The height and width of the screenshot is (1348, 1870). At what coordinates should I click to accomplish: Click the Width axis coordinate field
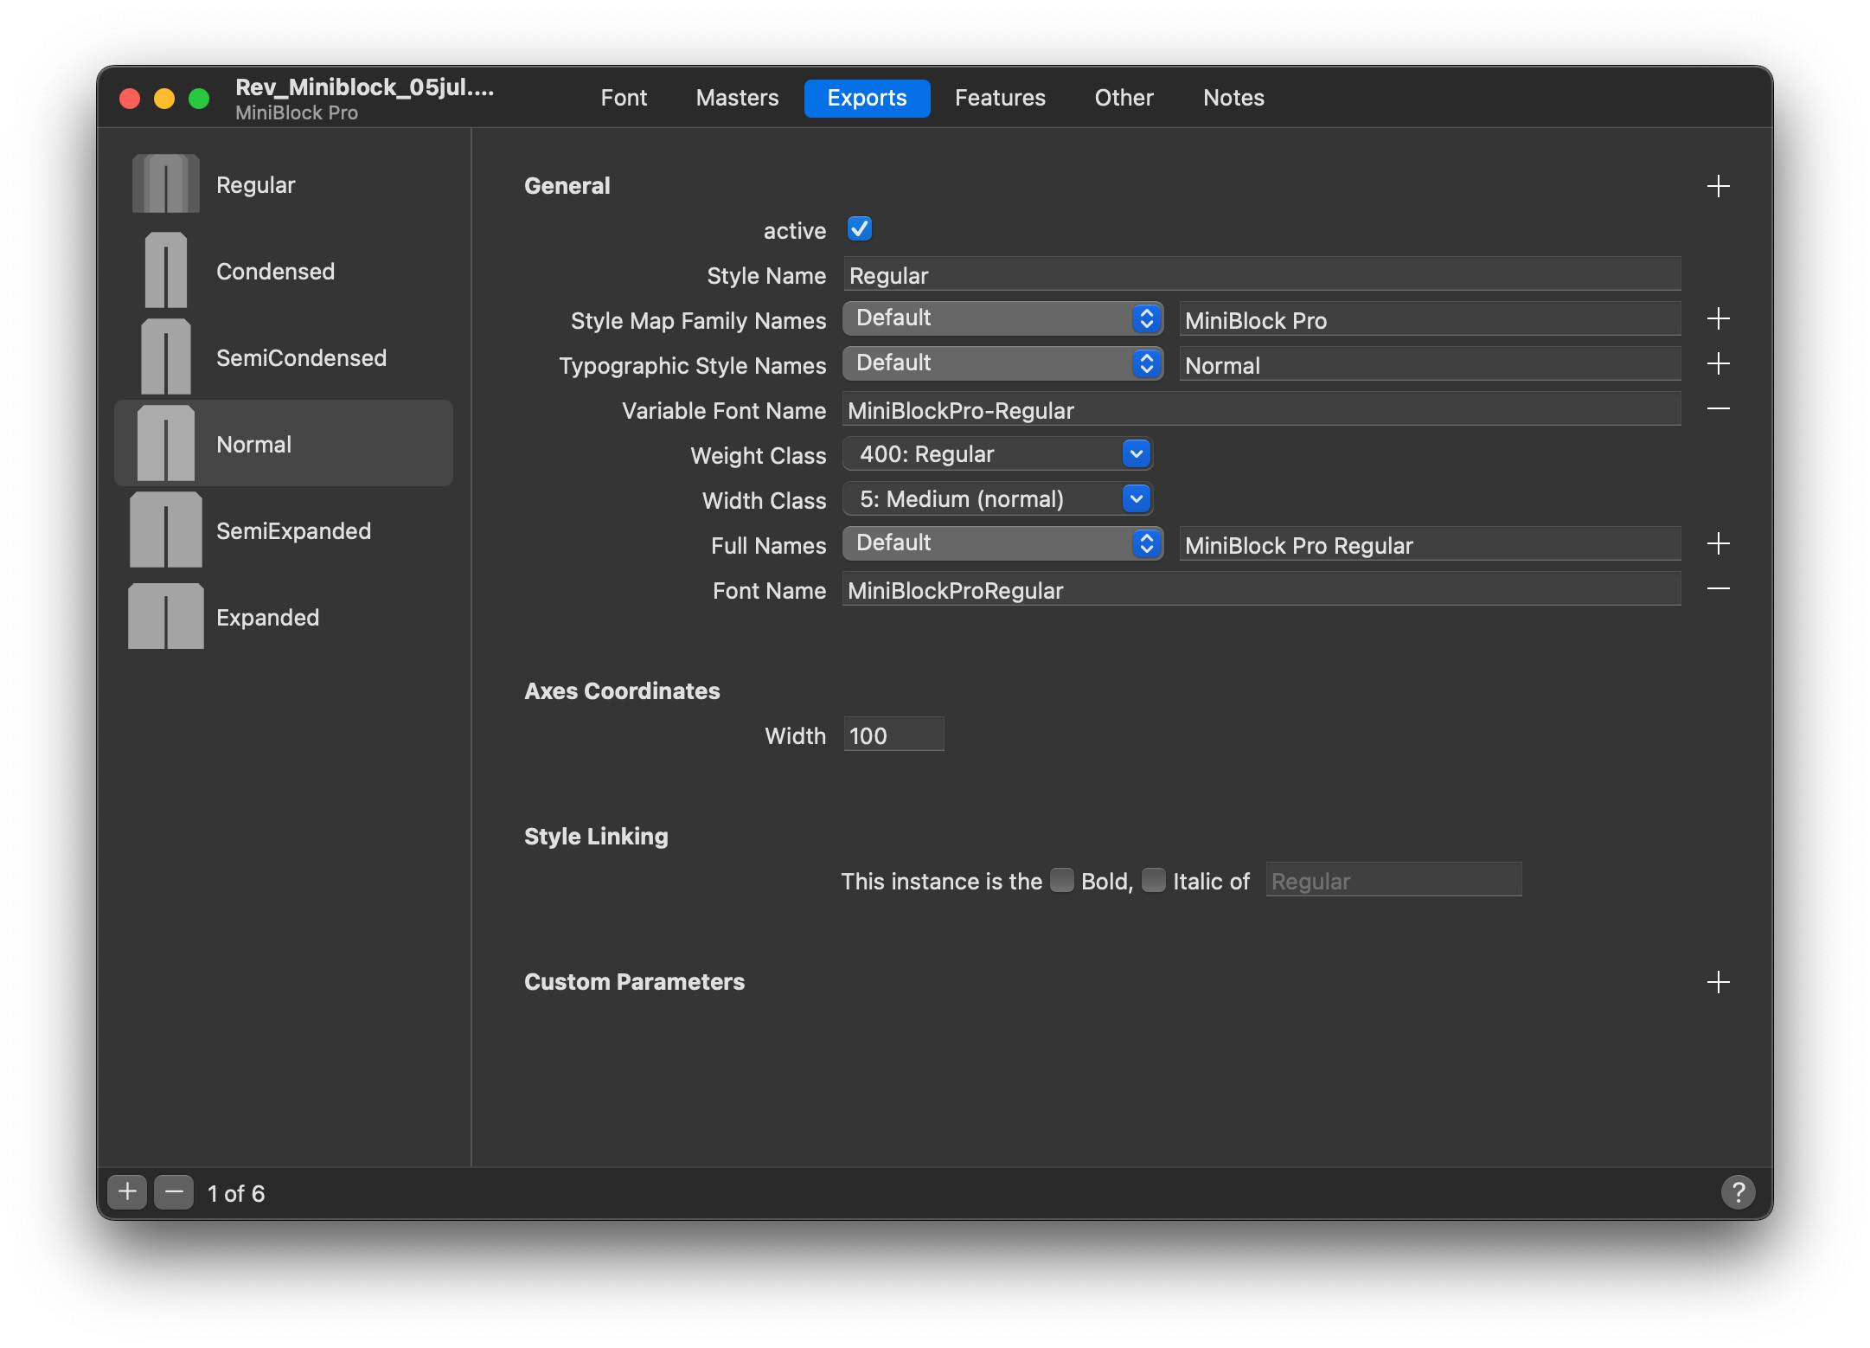(893, 735)
